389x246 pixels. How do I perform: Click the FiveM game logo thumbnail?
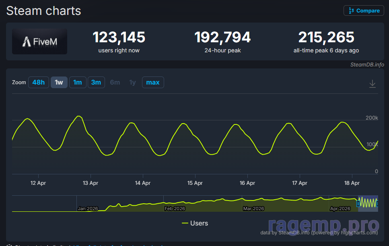tap(39, 41)
